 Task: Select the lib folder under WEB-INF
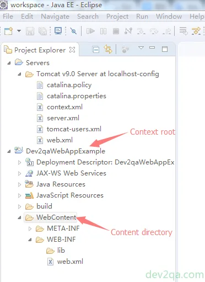tap(61, 251)
